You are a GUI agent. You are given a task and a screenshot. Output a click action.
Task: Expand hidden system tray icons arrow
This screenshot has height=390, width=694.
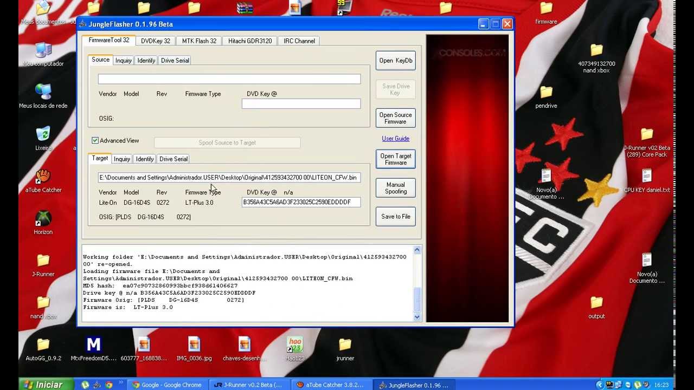tap(600, 385)
